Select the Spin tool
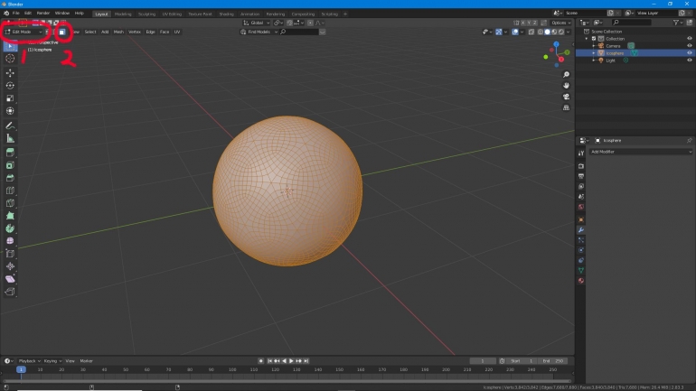The width and height of the screenshot is (696, 391). (x=10, y=228)
